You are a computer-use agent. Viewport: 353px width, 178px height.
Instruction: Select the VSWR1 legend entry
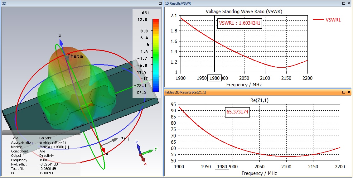327,20
